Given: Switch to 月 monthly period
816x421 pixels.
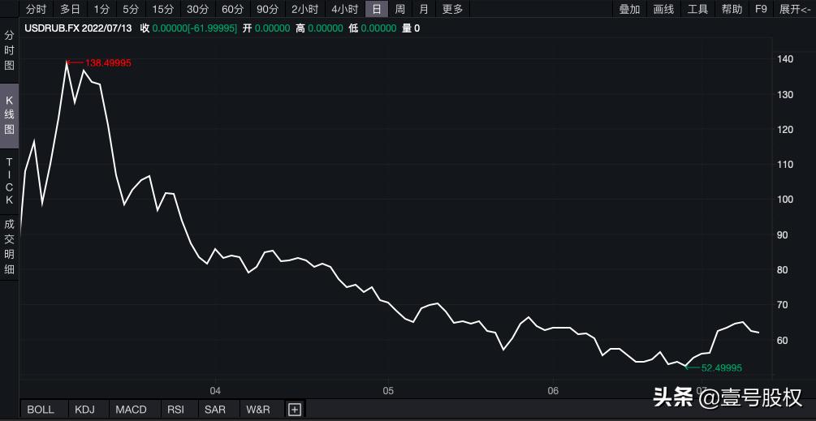Looking at the screenshot, I should (424, 9).
